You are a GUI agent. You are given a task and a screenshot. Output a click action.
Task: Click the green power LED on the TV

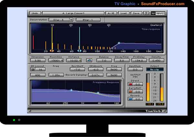click(14, 120)
